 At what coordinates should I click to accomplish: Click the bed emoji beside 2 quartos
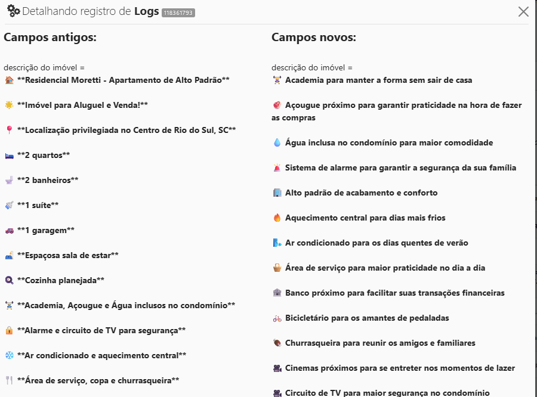pyautogui.click(x=9, y=155)
